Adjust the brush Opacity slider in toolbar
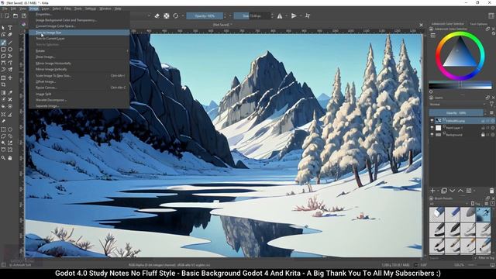 point(205,15)
